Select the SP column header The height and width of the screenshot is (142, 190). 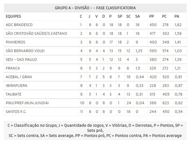(x=120, y=16)
